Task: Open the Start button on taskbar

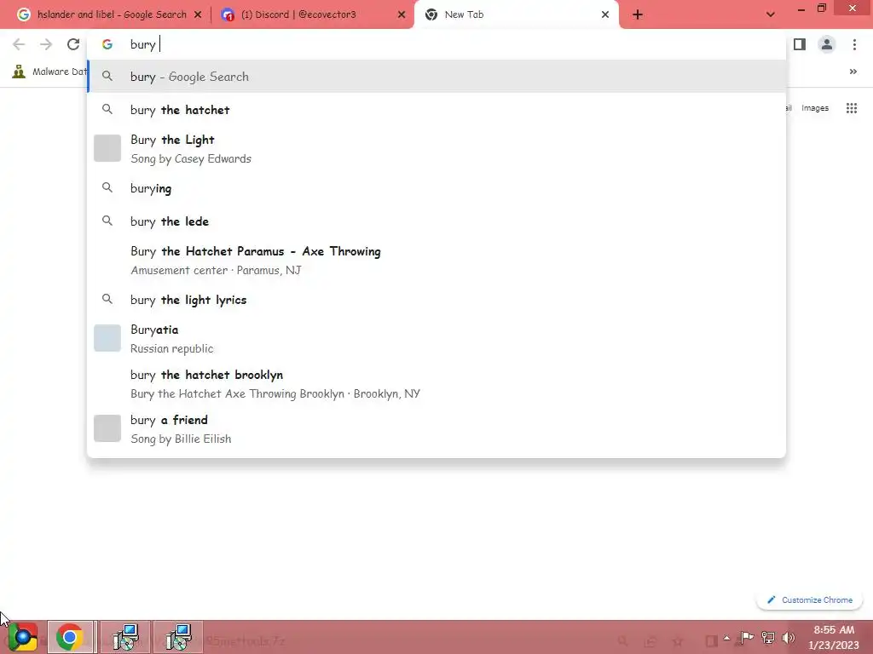Action: [x=21, y=637]
